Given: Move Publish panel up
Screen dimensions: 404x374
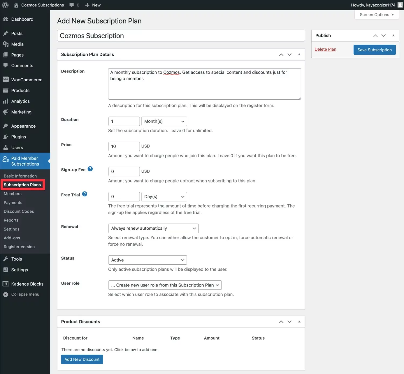Looking at the screenshot, I should (375, 36).
